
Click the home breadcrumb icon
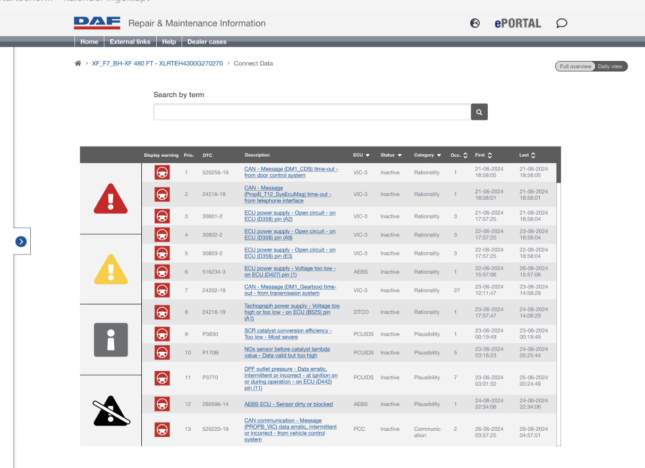pyautogui.click(x=78, y=63)
